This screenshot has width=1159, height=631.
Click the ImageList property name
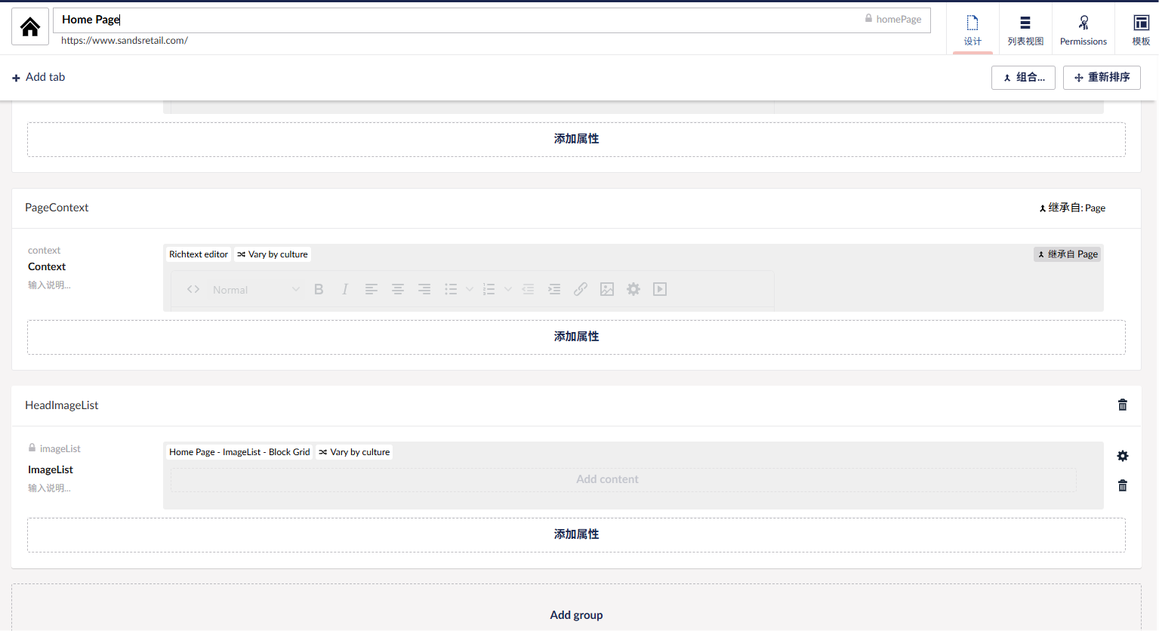pos(51,469)
